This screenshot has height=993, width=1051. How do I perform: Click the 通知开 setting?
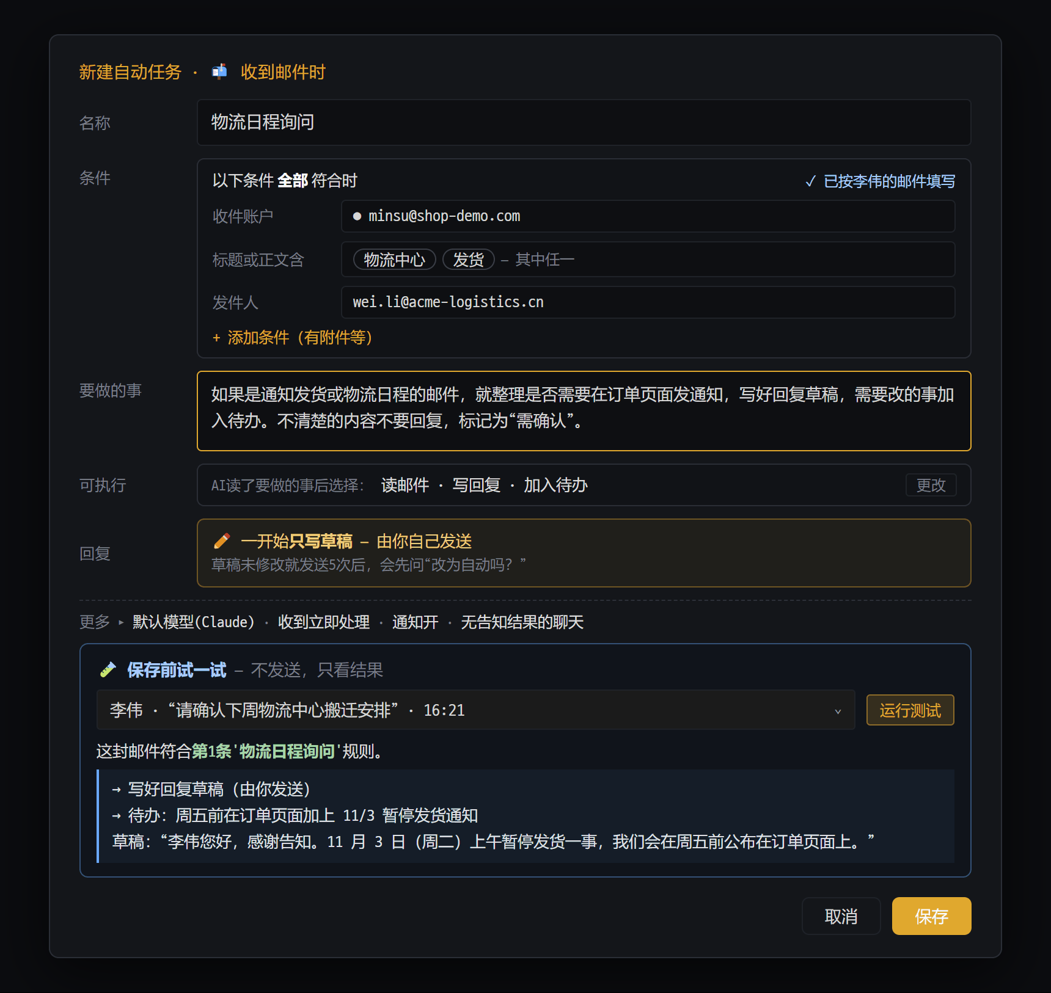(x=415, y=622)
